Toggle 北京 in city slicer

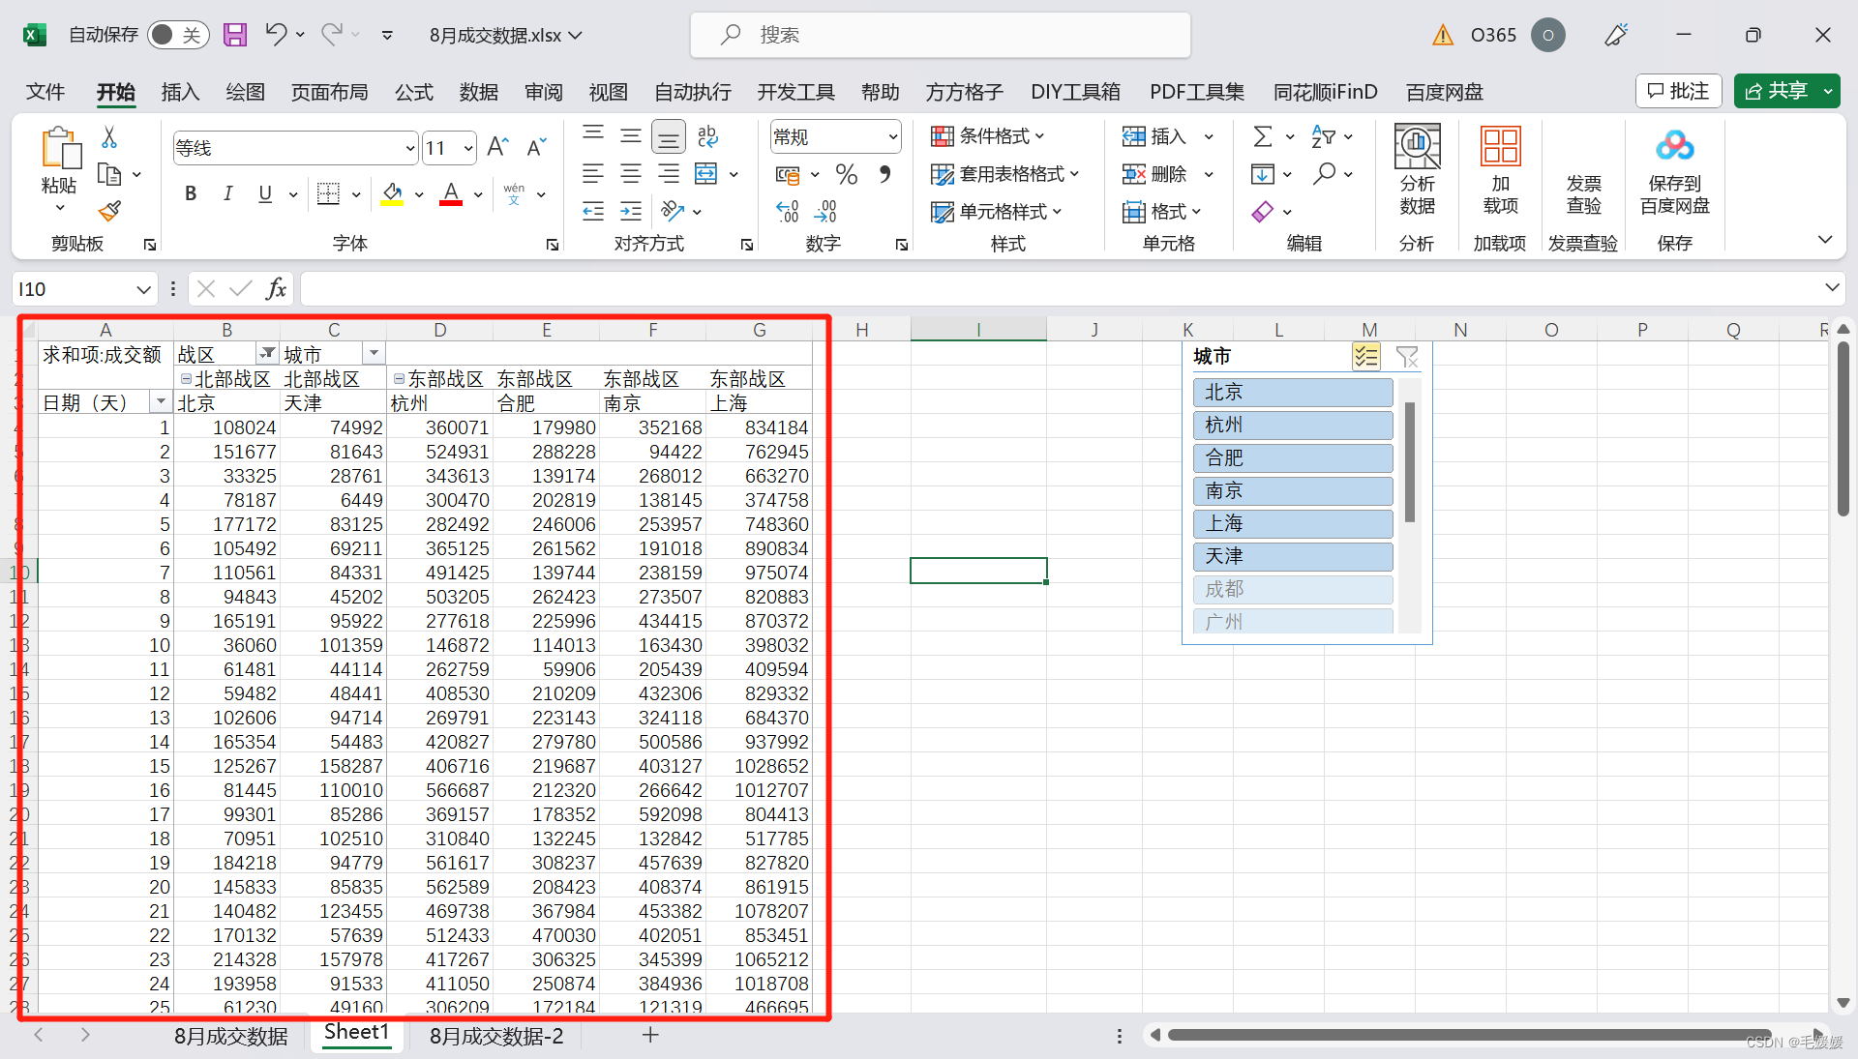[x=1293, y=392]
